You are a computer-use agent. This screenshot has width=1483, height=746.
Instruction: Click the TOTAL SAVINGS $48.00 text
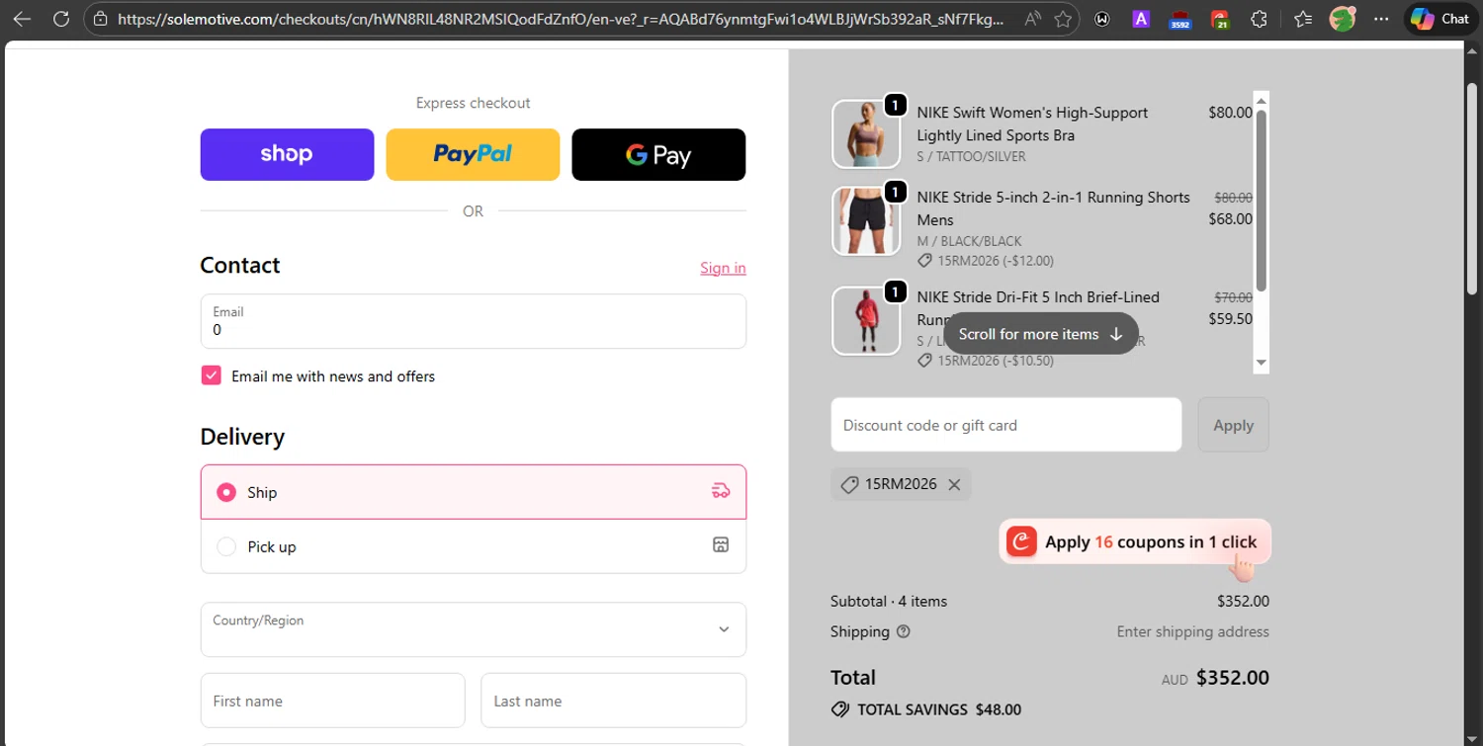pos(939,709)
